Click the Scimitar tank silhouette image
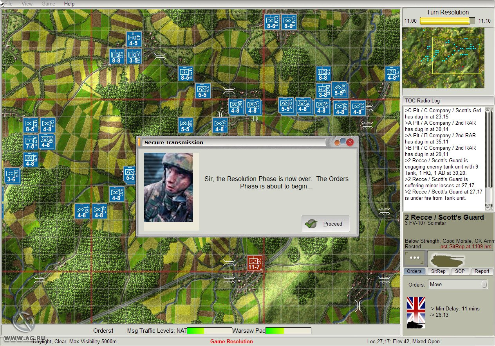The height and width of the screenshot is (346, 495). [x=447, y=259]
